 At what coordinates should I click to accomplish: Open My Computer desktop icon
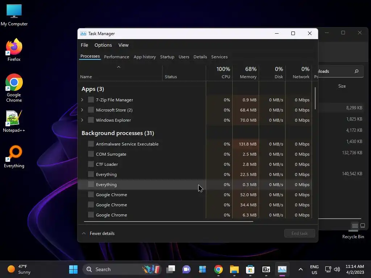pos(14,14)
